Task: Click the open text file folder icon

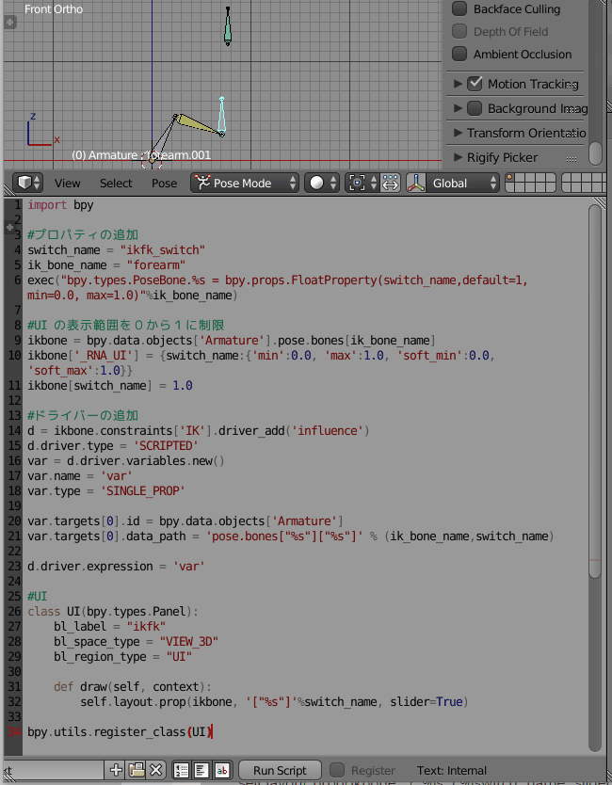Action: coord(136,770)
